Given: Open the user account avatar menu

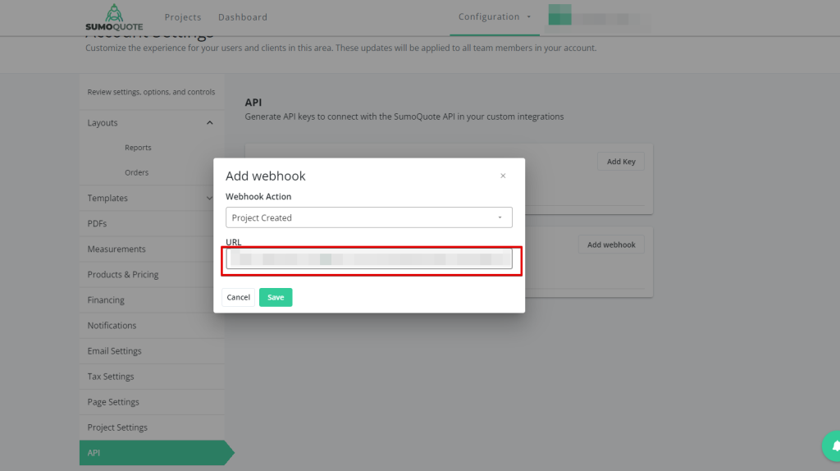Looking at the screenshot, I should (x=559, y=17).
